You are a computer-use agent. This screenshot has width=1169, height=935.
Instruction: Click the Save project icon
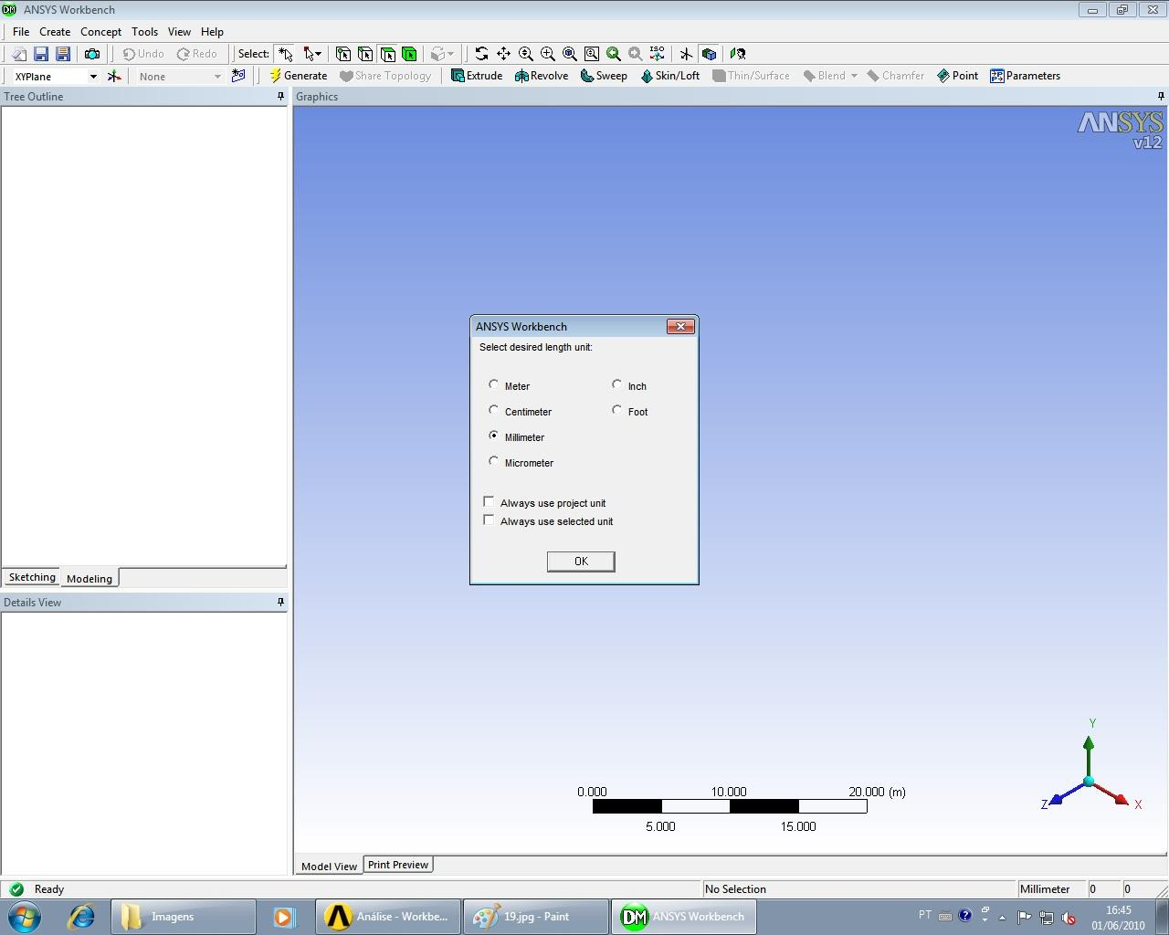tap(40, 54)
